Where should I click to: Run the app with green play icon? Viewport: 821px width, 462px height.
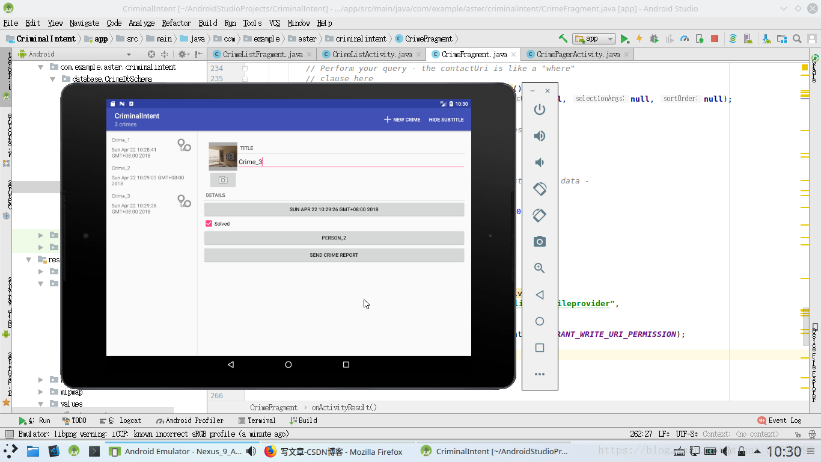pyautogui.click(x=625, y=38)
